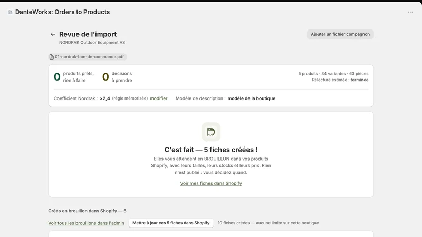Click Mettre à jour ces 5 fiches dans Shopify

171,223
